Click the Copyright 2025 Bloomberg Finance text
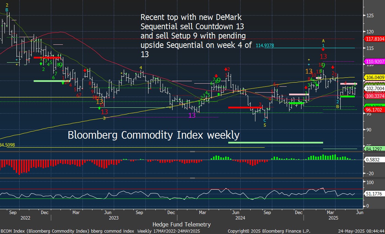The width and height of the screenshot is (385, 234). (x=269, y=231)
